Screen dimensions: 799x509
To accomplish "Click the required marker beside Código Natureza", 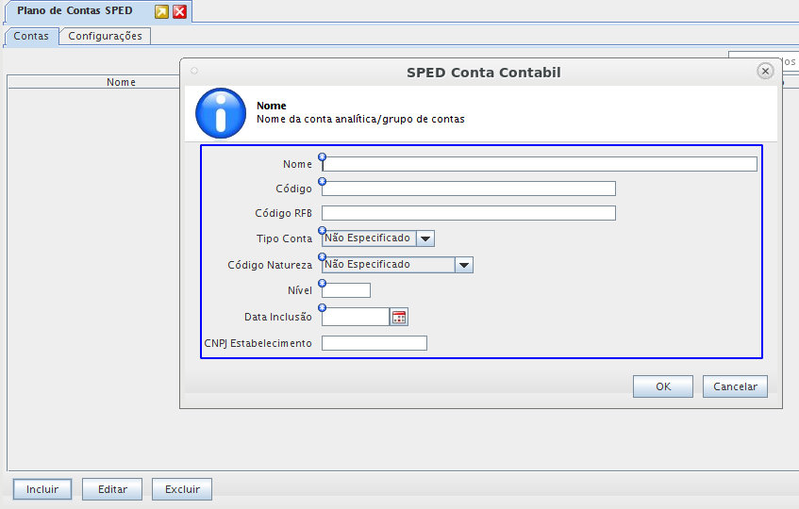I will click(322, 257).
